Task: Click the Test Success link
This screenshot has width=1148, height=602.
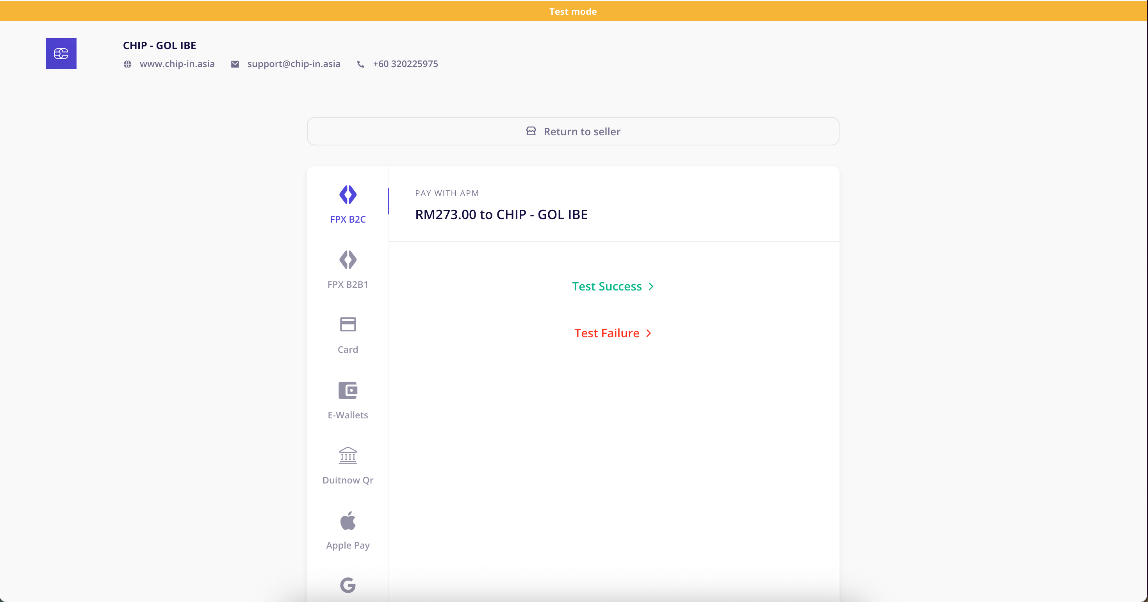Action: click(x=613, y=287)
